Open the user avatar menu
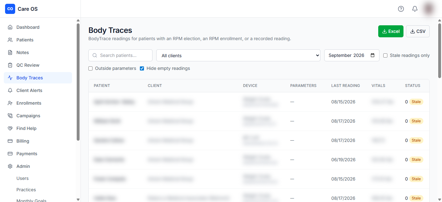 coord(429,9)
